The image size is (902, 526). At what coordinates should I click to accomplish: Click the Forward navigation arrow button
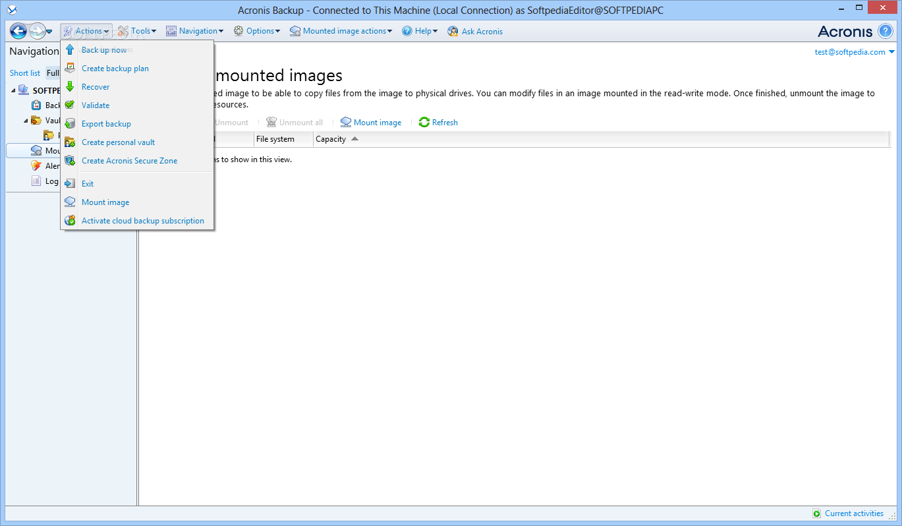click(37, 31)
